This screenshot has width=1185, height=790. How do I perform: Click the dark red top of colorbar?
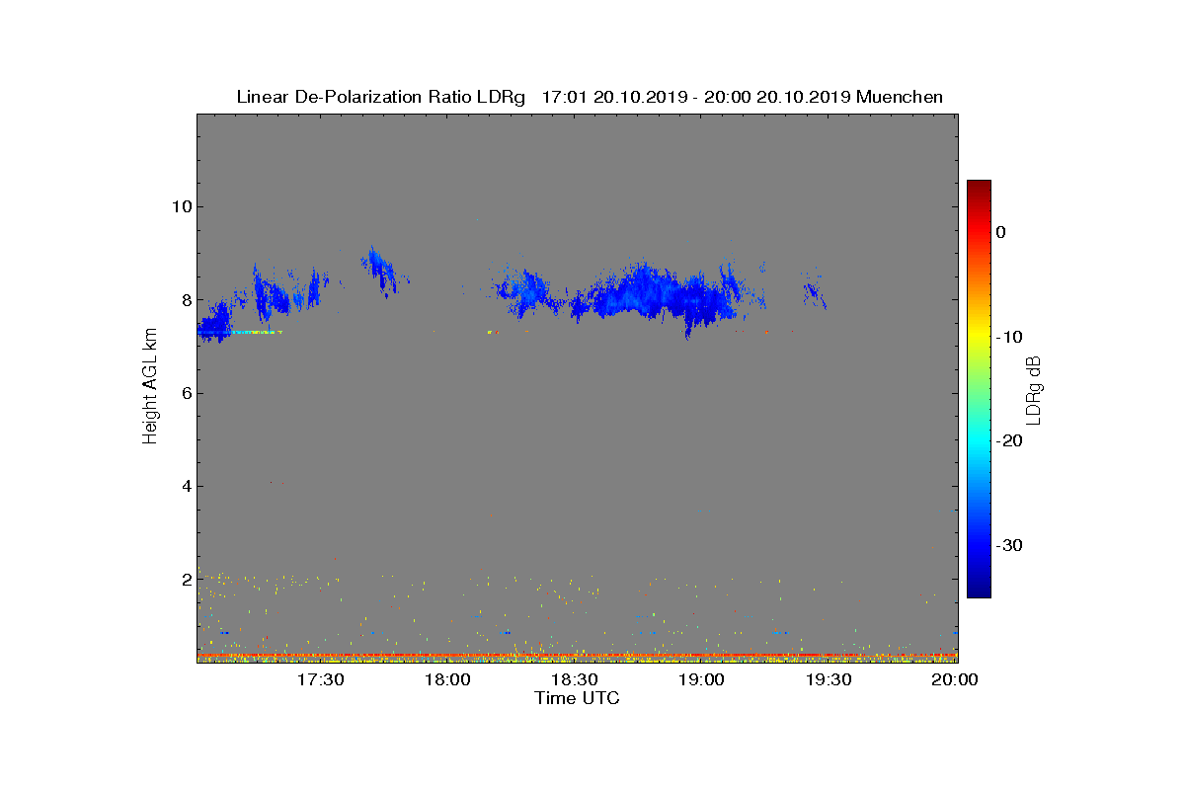(979, 186)
